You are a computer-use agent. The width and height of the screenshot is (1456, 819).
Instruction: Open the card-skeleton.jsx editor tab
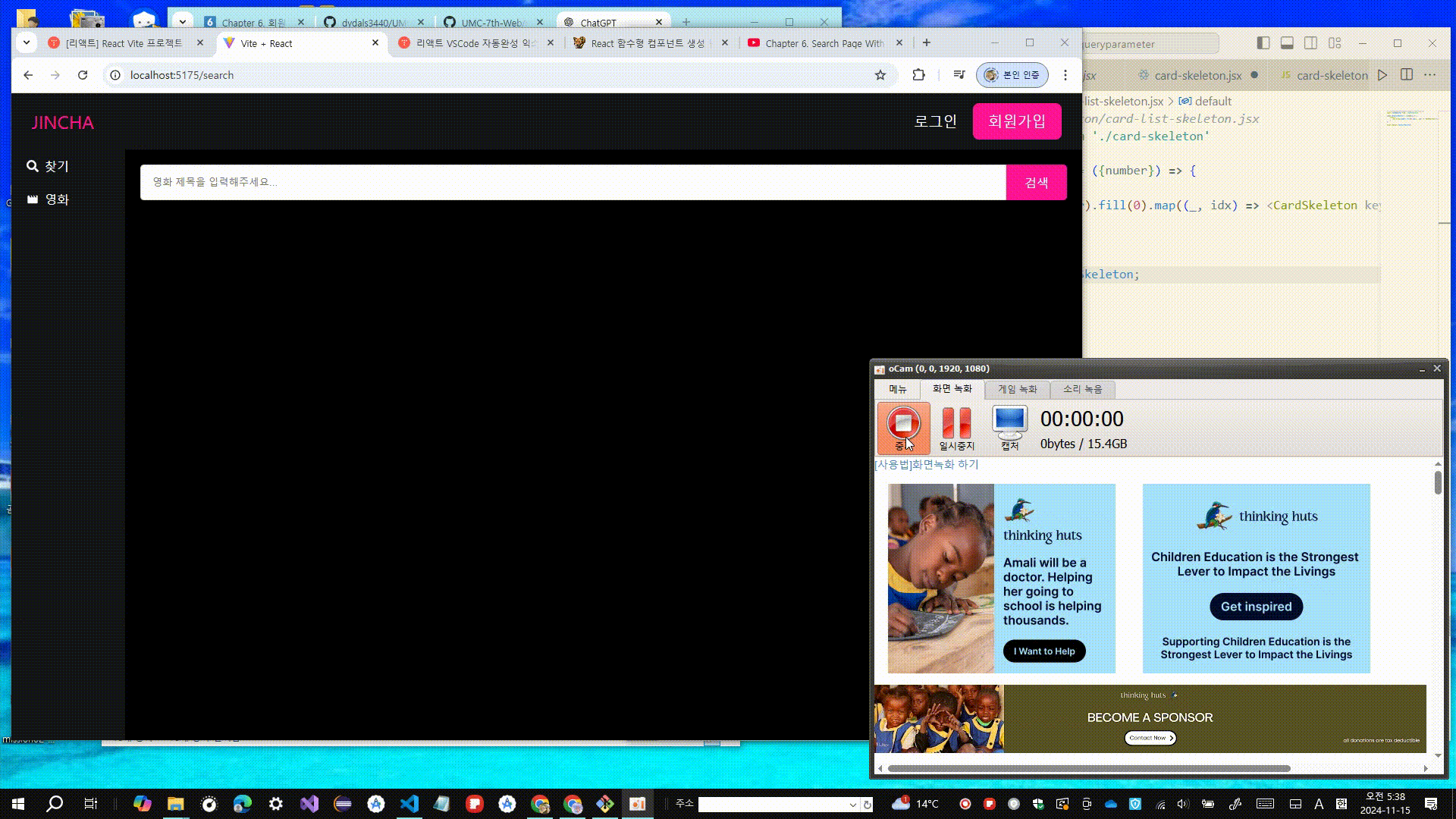[x=1198, y=75]
